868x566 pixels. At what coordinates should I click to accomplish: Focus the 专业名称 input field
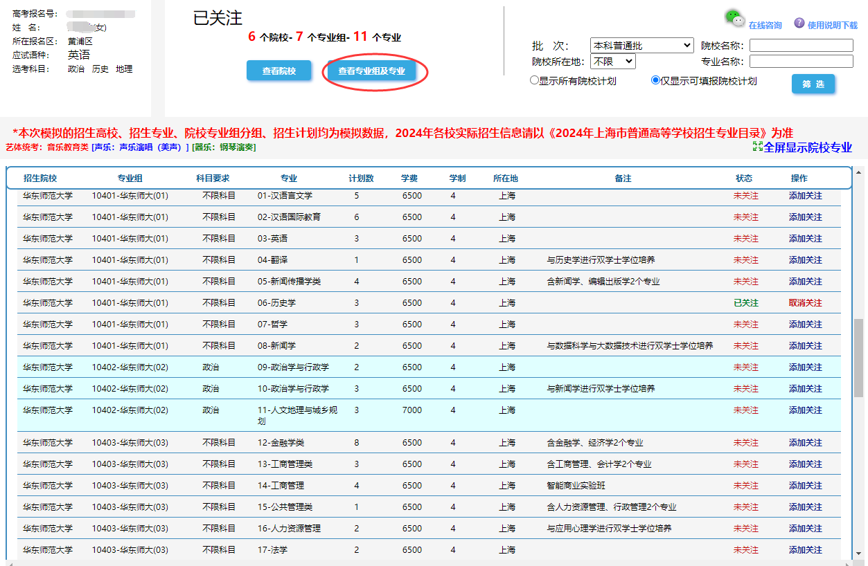pyautogui.click(x=801, y=62)
